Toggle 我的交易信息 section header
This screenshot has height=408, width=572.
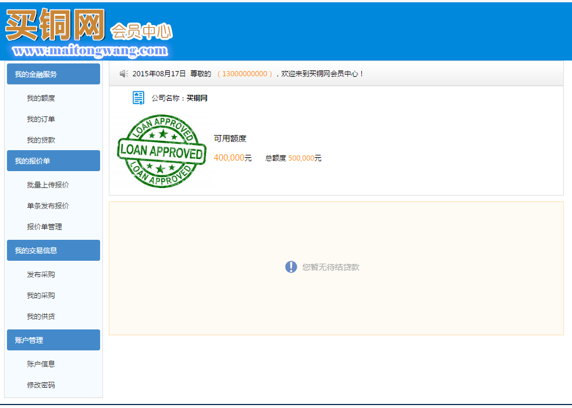point(54,250)
